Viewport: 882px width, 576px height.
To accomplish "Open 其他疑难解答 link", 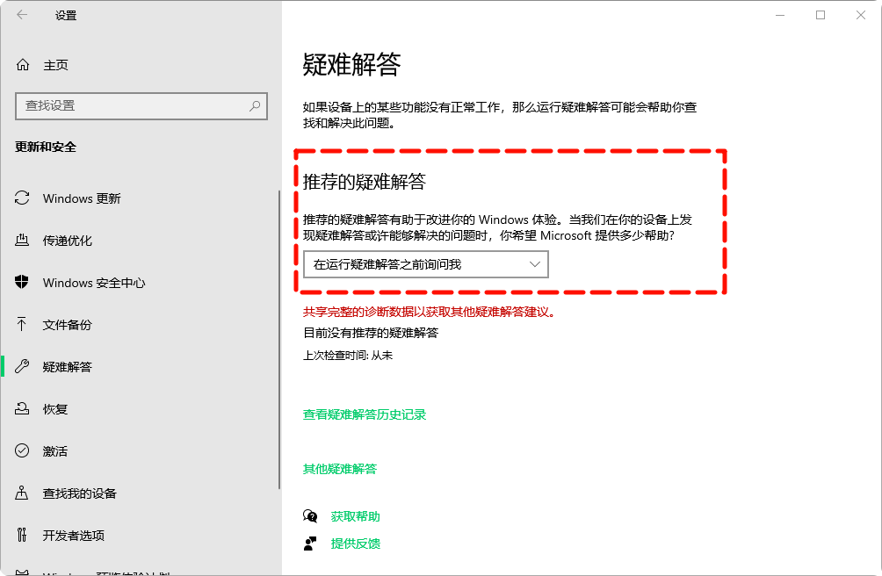I will (x=340, y=469).
